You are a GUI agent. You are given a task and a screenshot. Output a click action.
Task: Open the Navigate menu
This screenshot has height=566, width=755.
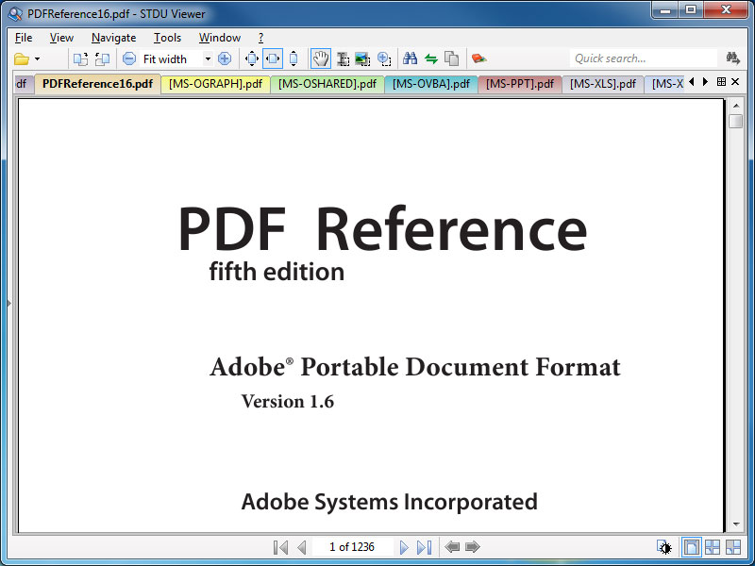coord(113,38)
